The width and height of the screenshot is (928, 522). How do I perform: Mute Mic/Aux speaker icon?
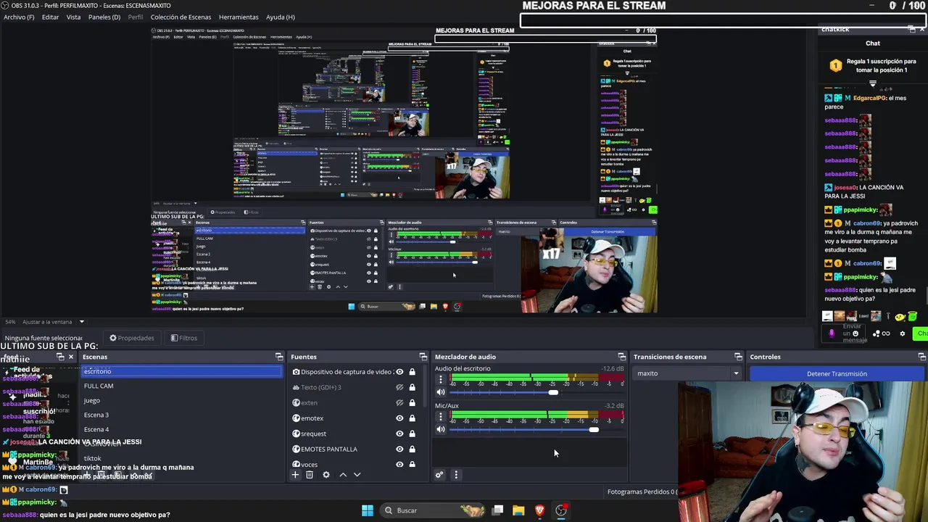(440, 429)
